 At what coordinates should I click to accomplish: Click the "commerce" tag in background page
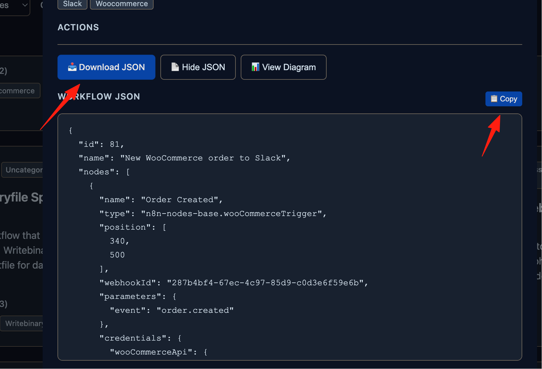(x=20, y=91)
